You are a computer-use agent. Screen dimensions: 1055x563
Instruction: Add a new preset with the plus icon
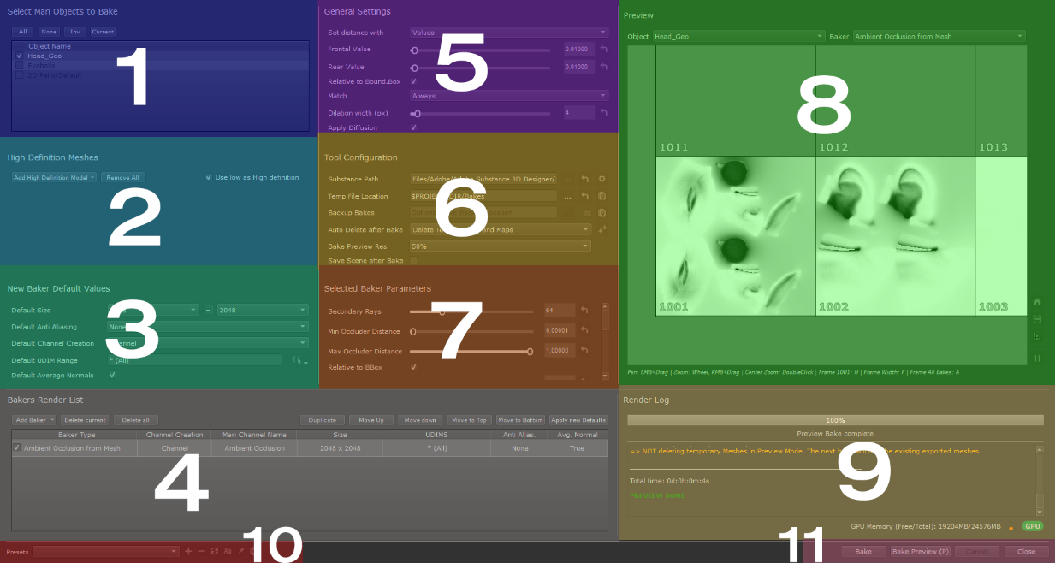188,551
